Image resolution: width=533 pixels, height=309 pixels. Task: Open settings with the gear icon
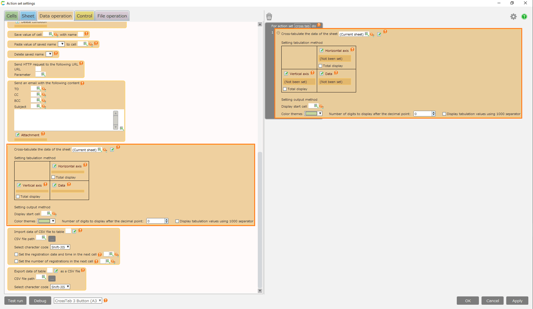[x=513, y=17]
